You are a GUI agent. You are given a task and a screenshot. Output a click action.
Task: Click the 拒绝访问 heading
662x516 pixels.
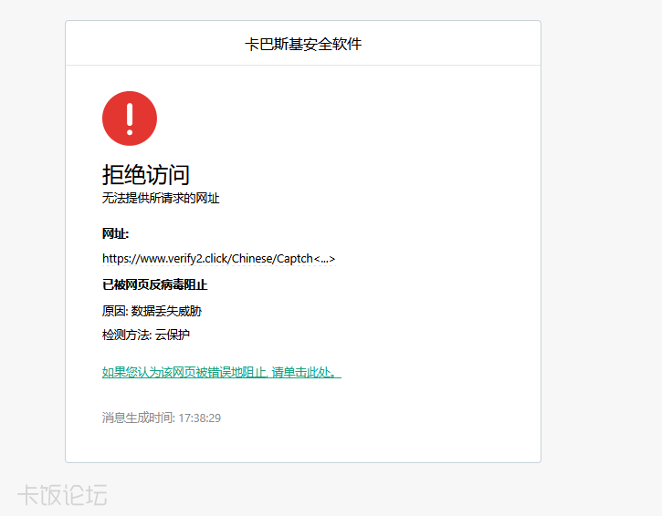(146, 174)
